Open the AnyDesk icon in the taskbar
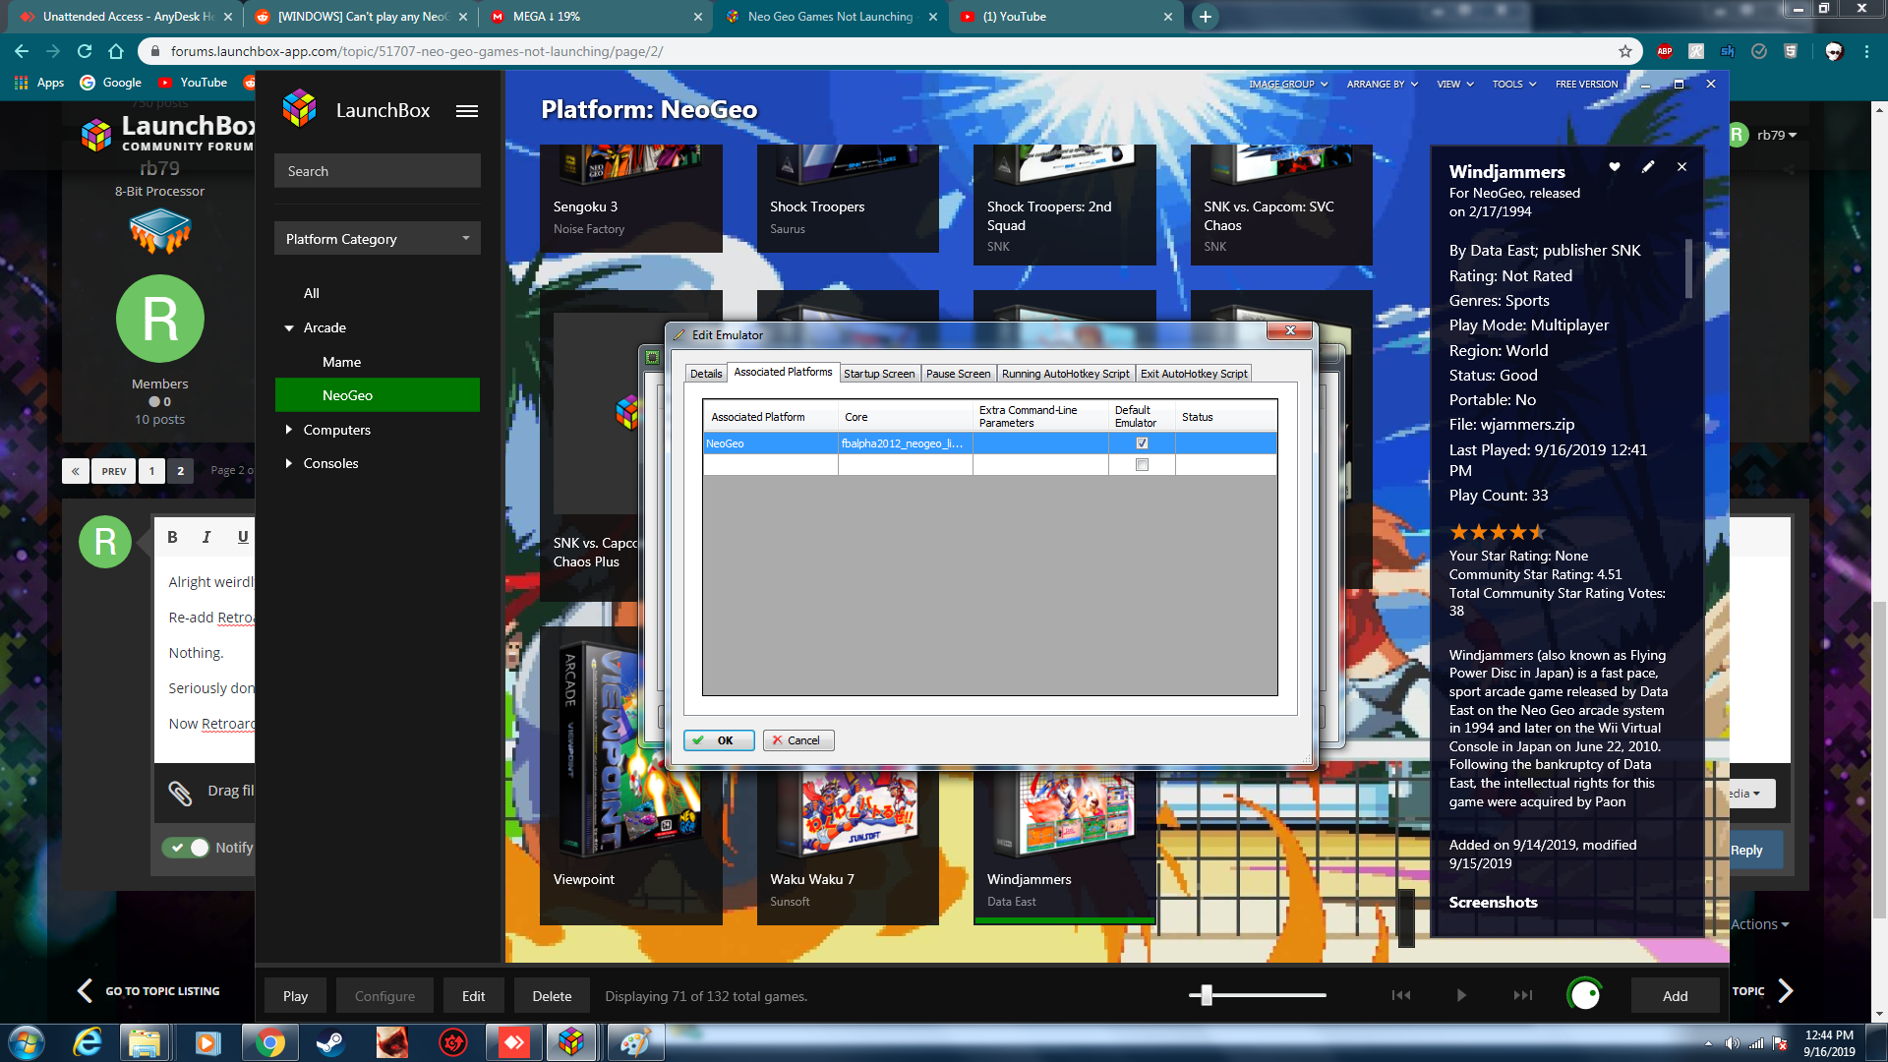The width and height of the screenshot is (1888, 1062). (x=514, y=1042)
